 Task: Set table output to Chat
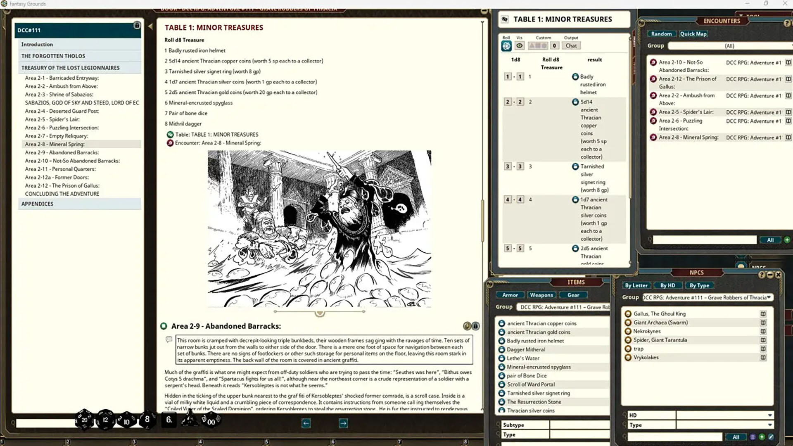coord(571,46)
